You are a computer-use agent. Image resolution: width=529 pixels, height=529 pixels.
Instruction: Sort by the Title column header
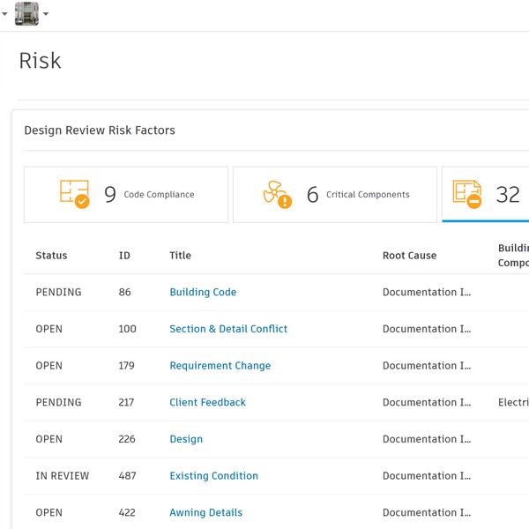pos(180,256)
